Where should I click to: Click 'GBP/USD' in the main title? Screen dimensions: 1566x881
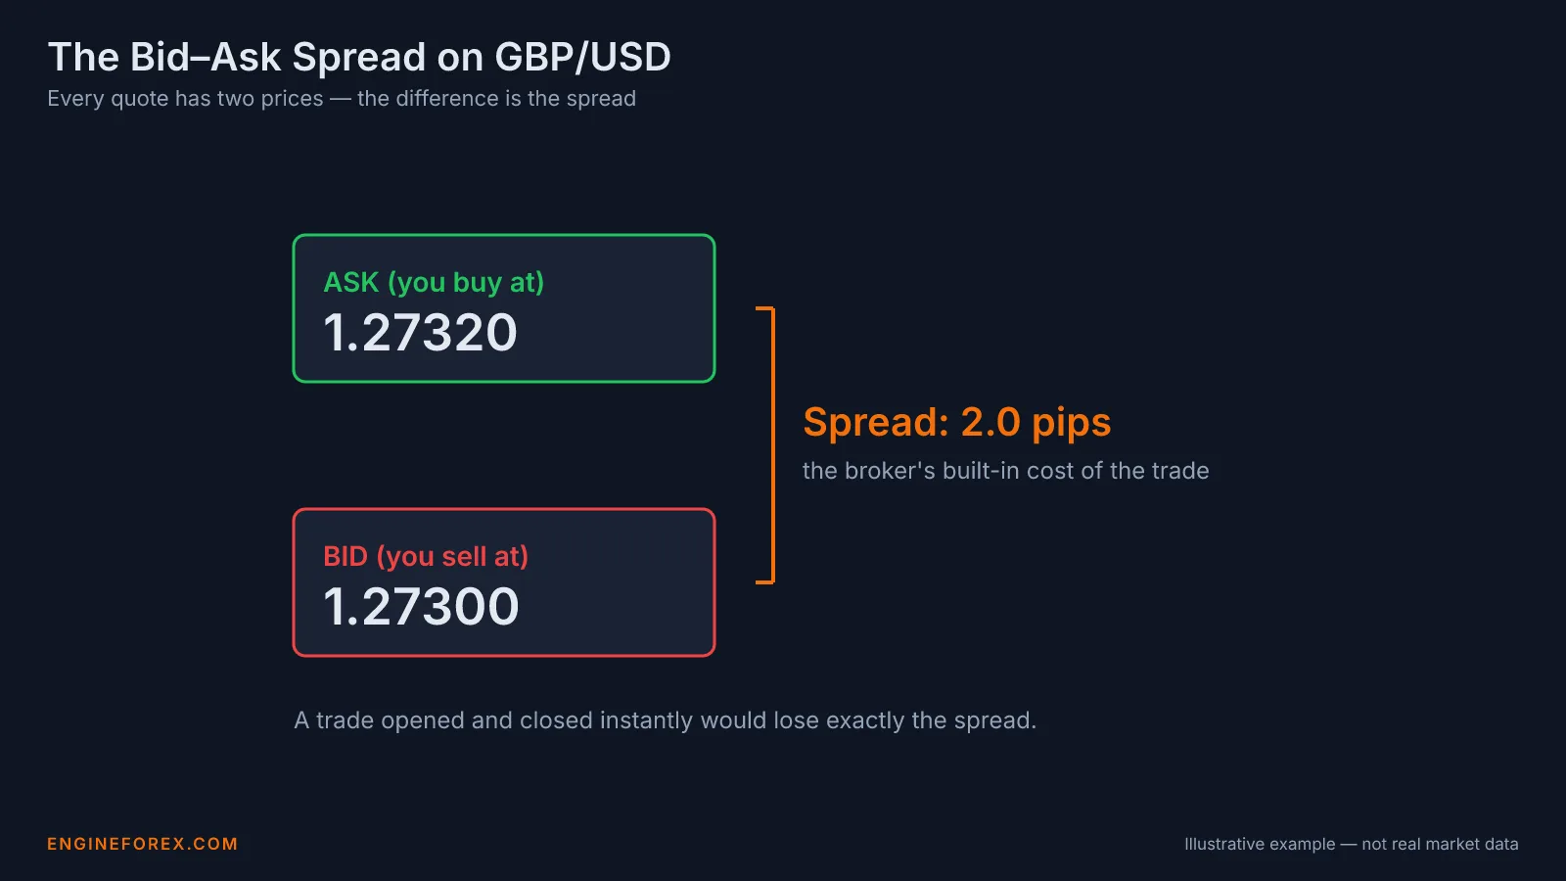pyautogui.click(x=582, y=57)
